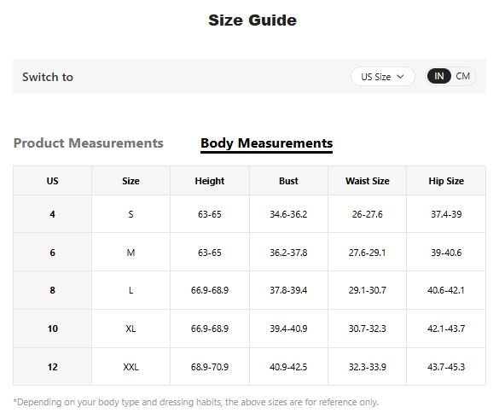Select the Body Measurements tab

pos(266,143)
